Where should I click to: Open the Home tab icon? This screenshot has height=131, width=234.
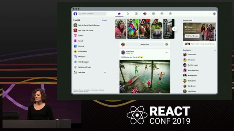pos(119,14)
